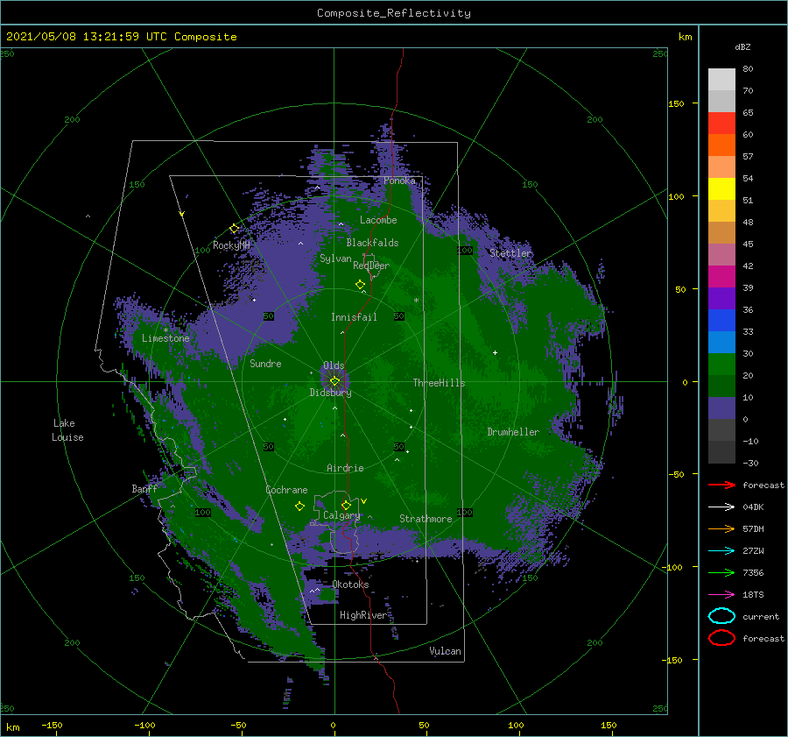Screen dimensions: 788x737
Task: Click the Banff label
Action: tap(144, 488)
